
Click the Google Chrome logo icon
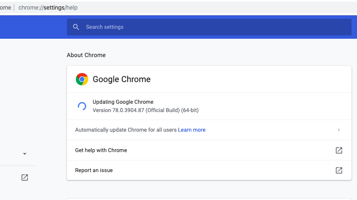pos(82,79)
